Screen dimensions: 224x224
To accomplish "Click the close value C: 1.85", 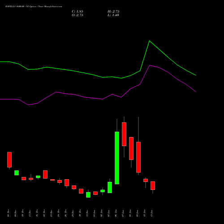I will [78, 12].
